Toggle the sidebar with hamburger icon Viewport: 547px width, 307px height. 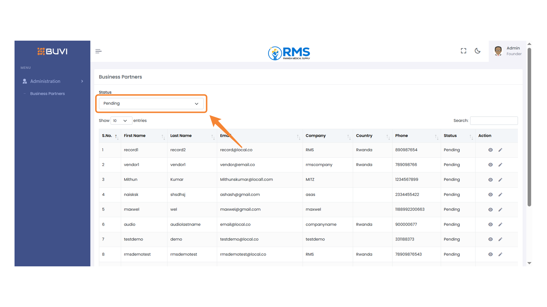(x=98, y=51)
